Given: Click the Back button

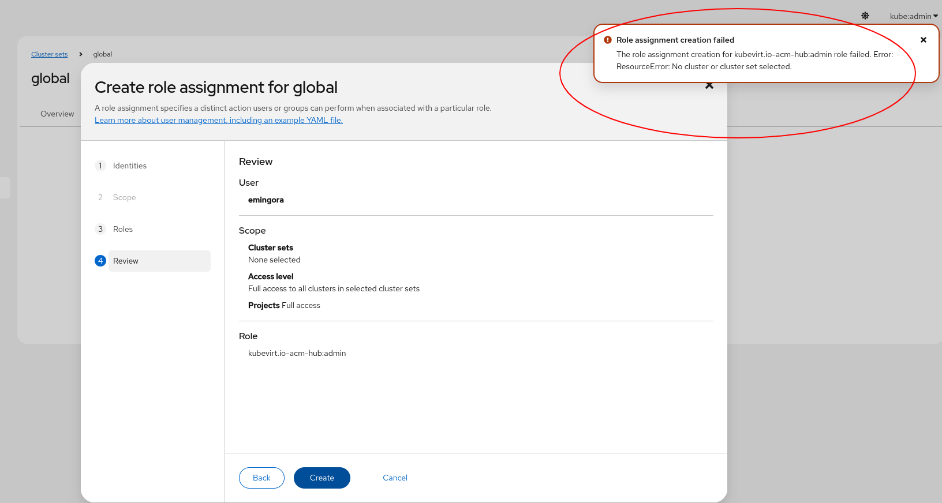Looking at the screenshot, I should point(261,478).
